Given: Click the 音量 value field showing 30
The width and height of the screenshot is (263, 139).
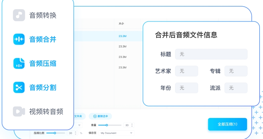Looking at the screenshot, I should [129, 125].
